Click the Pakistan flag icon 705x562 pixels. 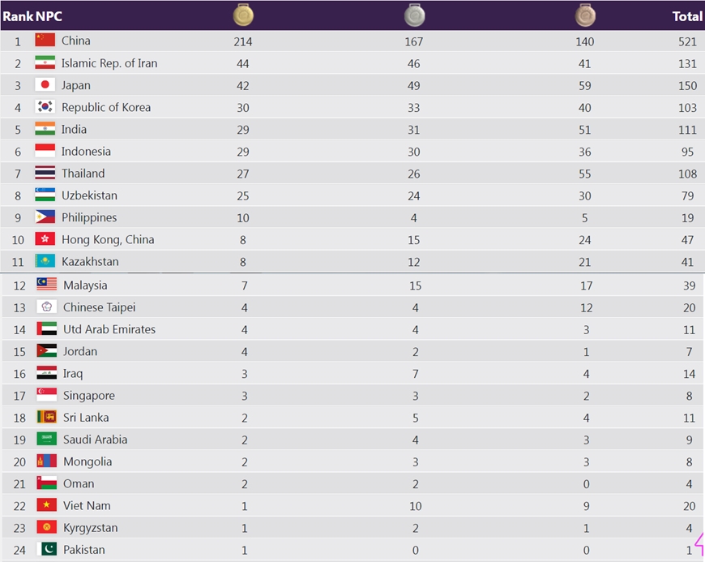[x=47, y=550]
